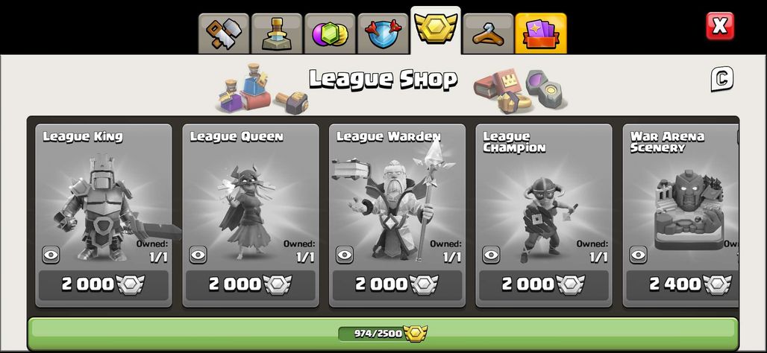This screenshot has height=353, width=767.
Task: Open the hanger skins tab
Action: 488,34
